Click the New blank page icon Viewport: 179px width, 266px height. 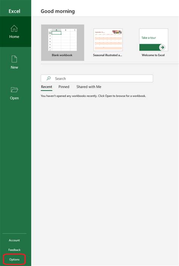pyautogui.click(x=14, y=59)
